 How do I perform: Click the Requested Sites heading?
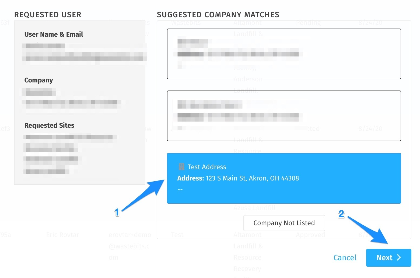49,125
